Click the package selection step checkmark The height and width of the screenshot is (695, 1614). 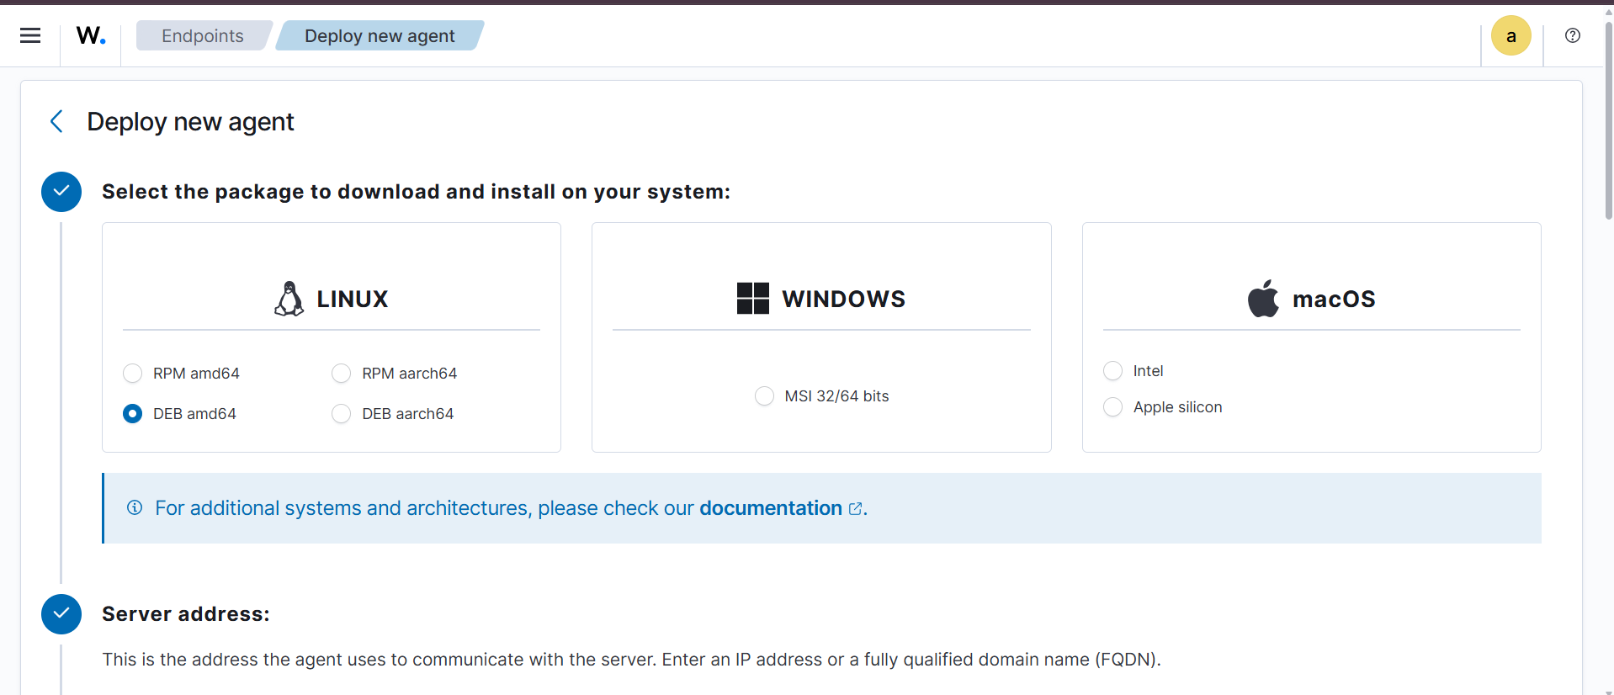point(61,192)
